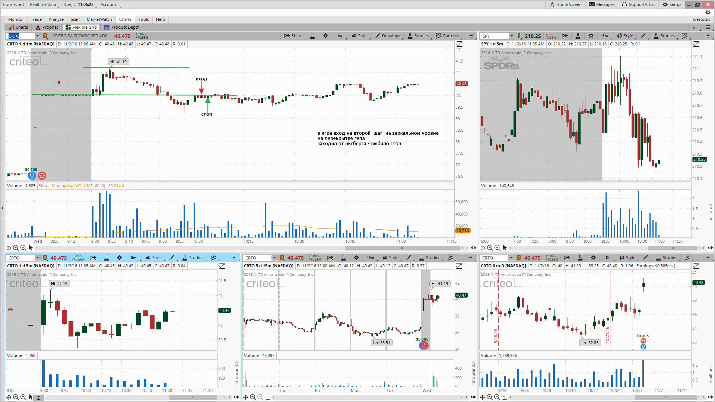Zoom out on the CRTO 1m chart

[23, 248]
